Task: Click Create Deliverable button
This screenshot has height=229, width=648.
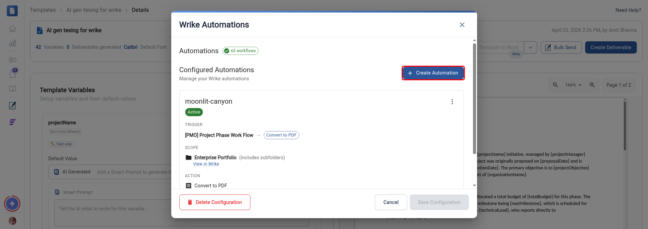Action: (611, 47)
